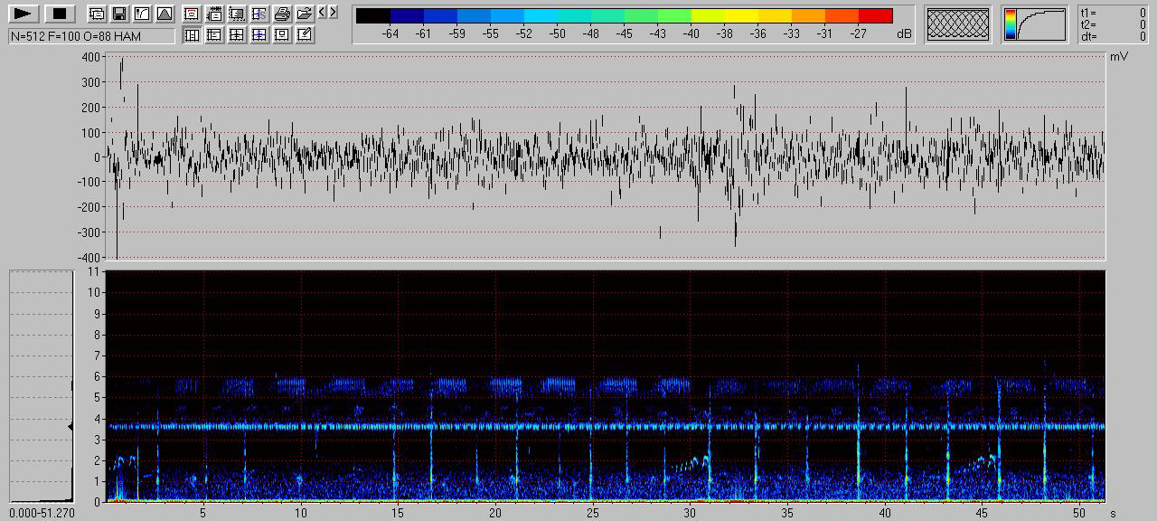This screenshot has width=1157, height=521.
Task: Click the curve graph icon beside save
Action: tap(141, 14)
